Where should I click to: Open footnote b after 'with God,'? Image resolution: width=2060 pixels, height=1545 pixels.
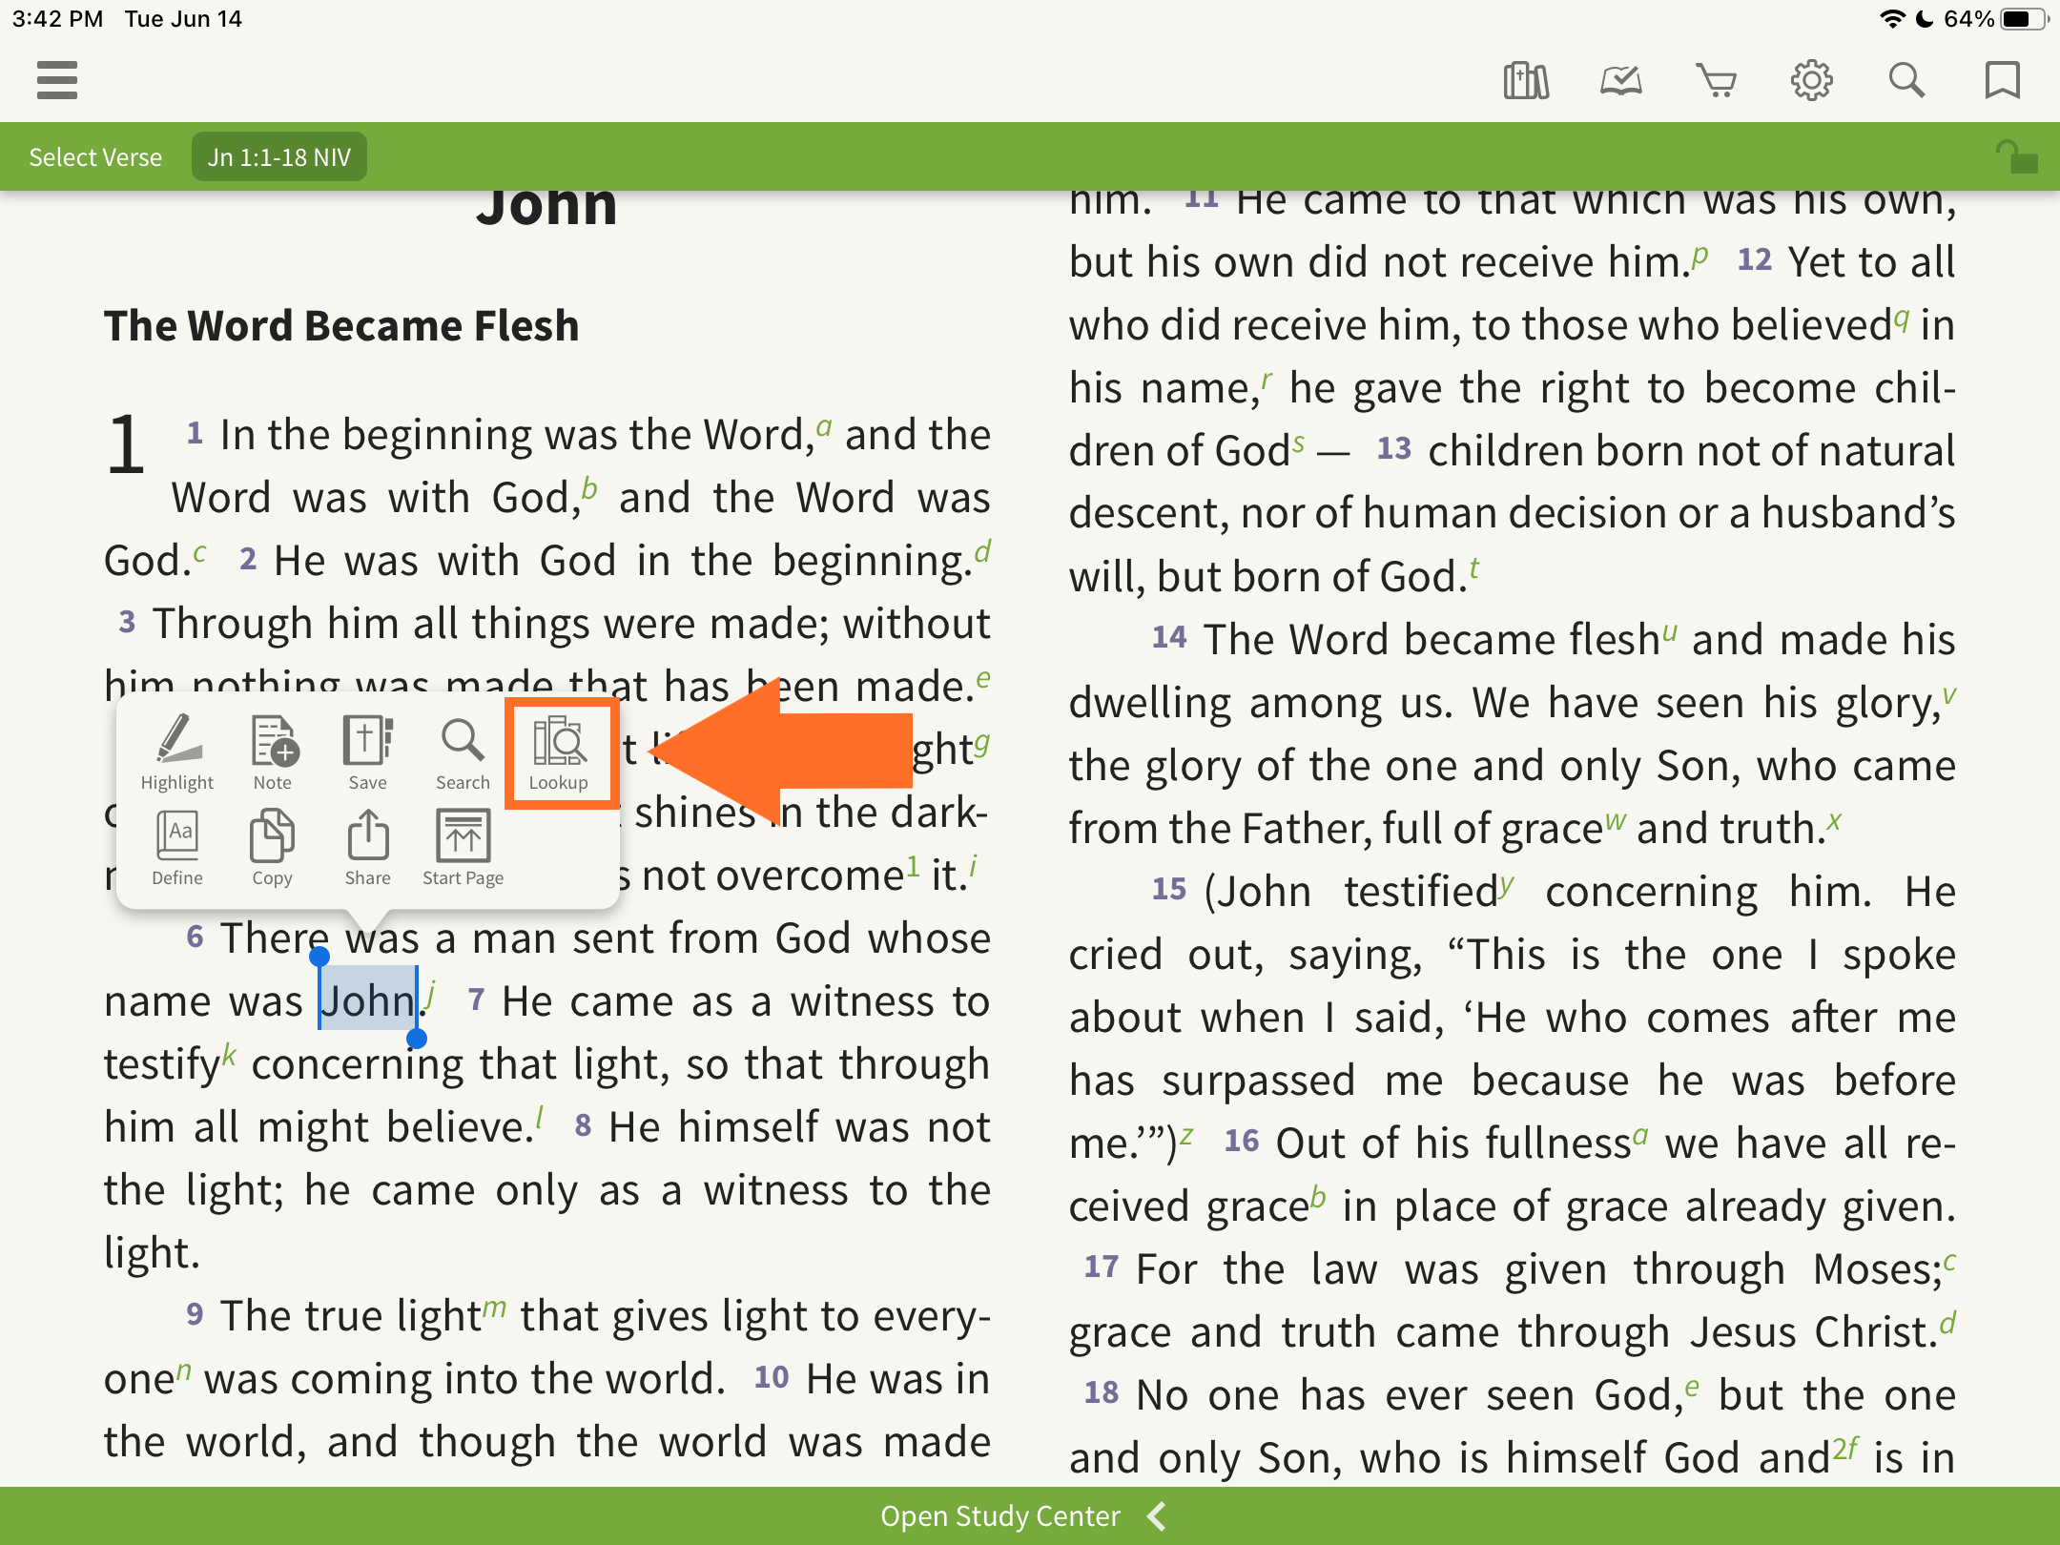tap(589, 488)
